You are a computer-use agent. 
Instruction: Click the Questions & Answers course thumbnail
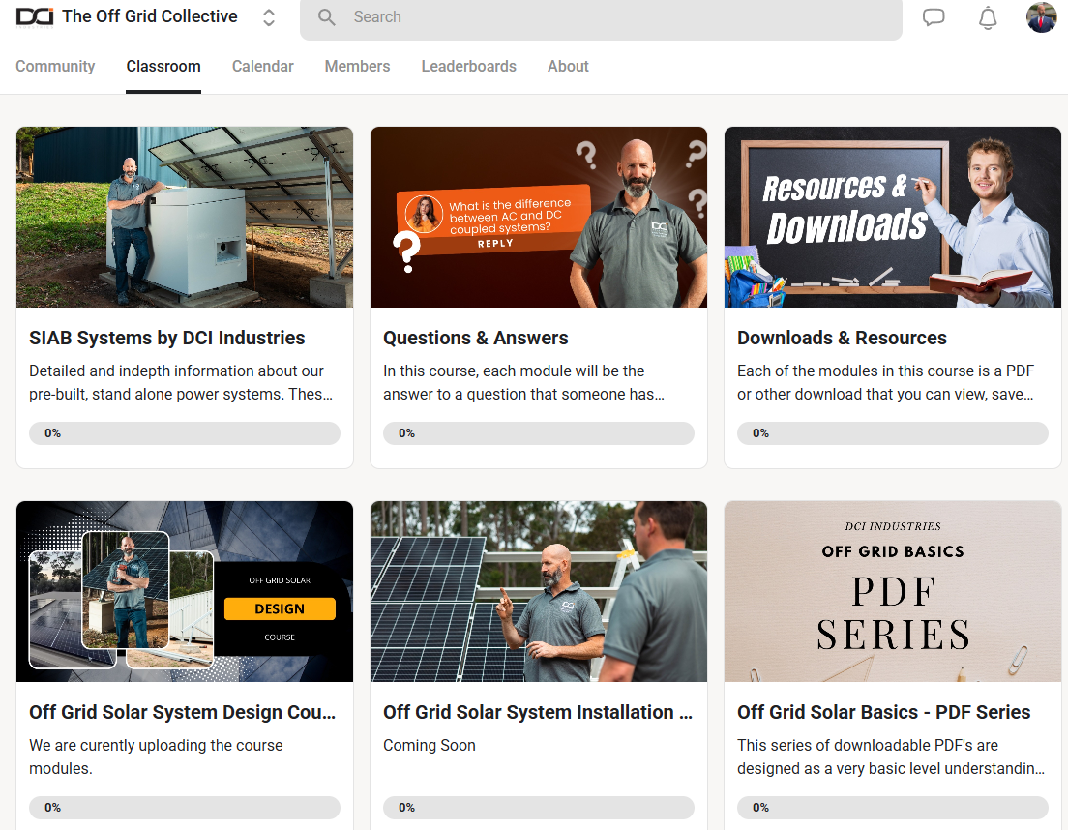point(538,217)
